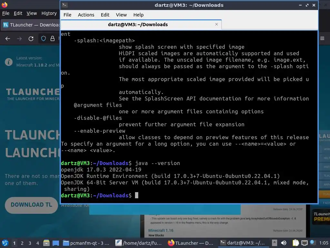Viewport: 330px width, 248px height.
Task: Click the Latest version info icon
Action: tap(9, 62)
